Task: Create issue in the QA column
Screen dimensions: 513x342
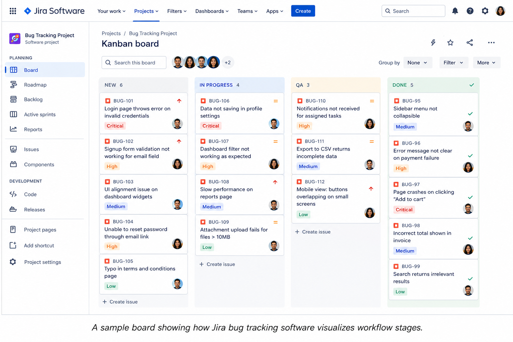Action: (x=313, y=232)
